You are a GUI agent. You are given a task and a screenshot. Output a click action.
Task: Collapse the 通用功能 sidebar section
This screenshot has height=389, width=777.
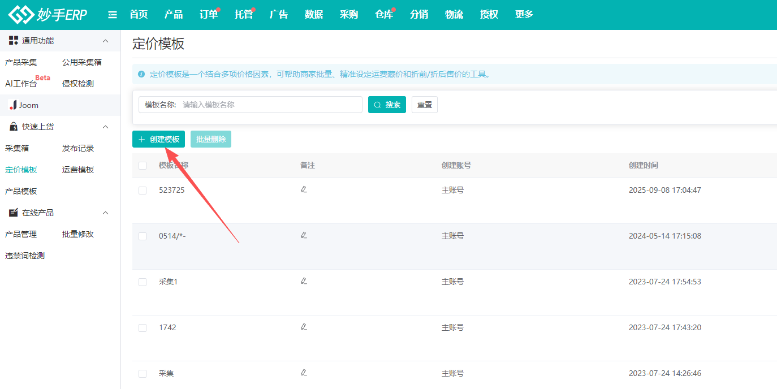tap(105, 41)
